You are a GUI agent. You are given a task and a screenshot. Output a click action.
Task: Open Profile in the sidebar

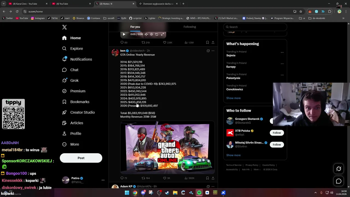tap(72, 134)
